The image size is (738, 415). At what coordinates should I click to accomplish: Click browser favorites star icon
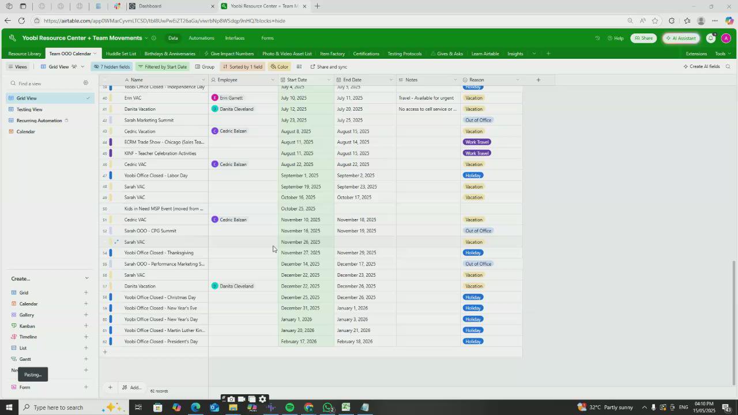(655, 21)
